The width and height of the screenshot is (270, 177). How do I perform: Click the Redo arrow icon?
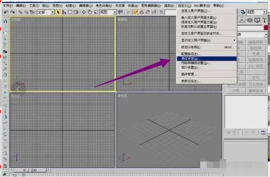pos(12,12)
